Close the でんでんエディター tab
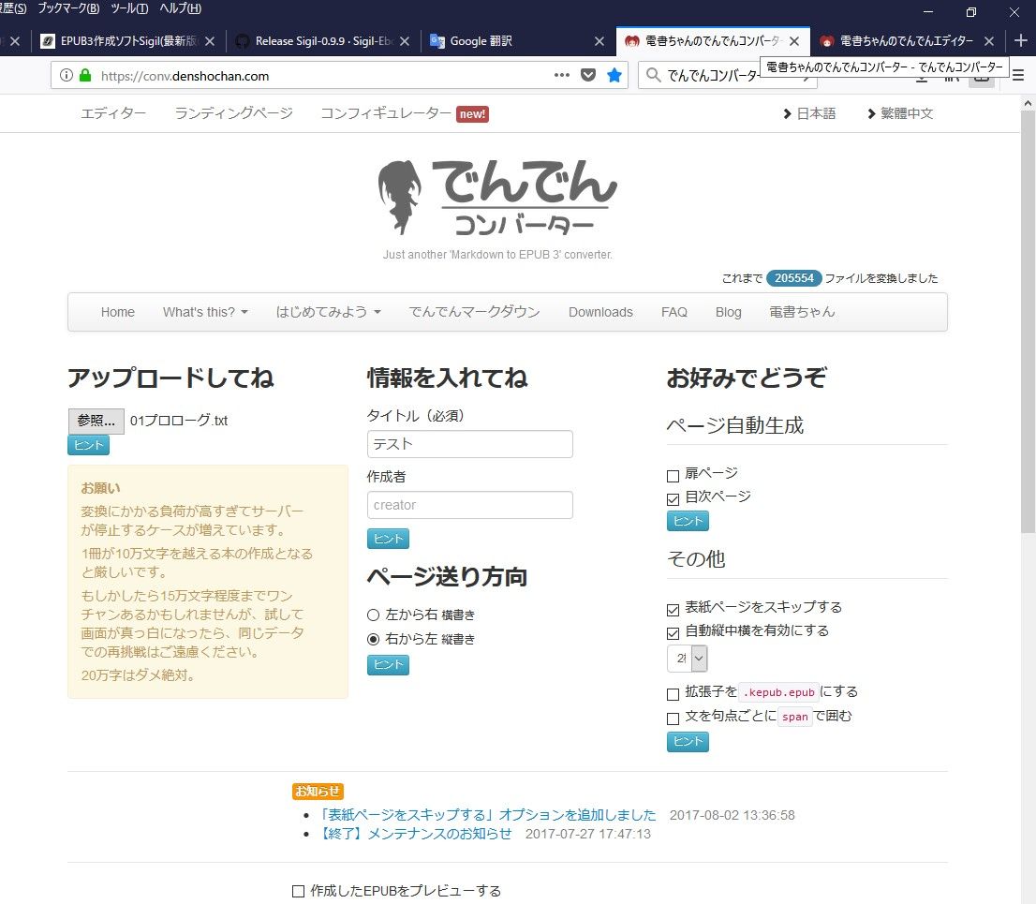The image size is (1036, 904). click(x=989, y=41)
